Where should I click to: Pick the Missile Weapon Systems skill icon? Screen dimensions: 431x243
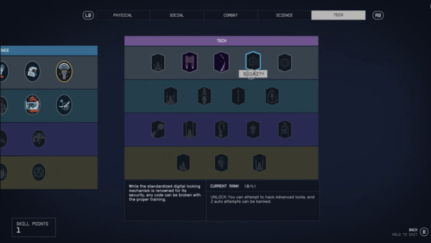coord(158,129)
